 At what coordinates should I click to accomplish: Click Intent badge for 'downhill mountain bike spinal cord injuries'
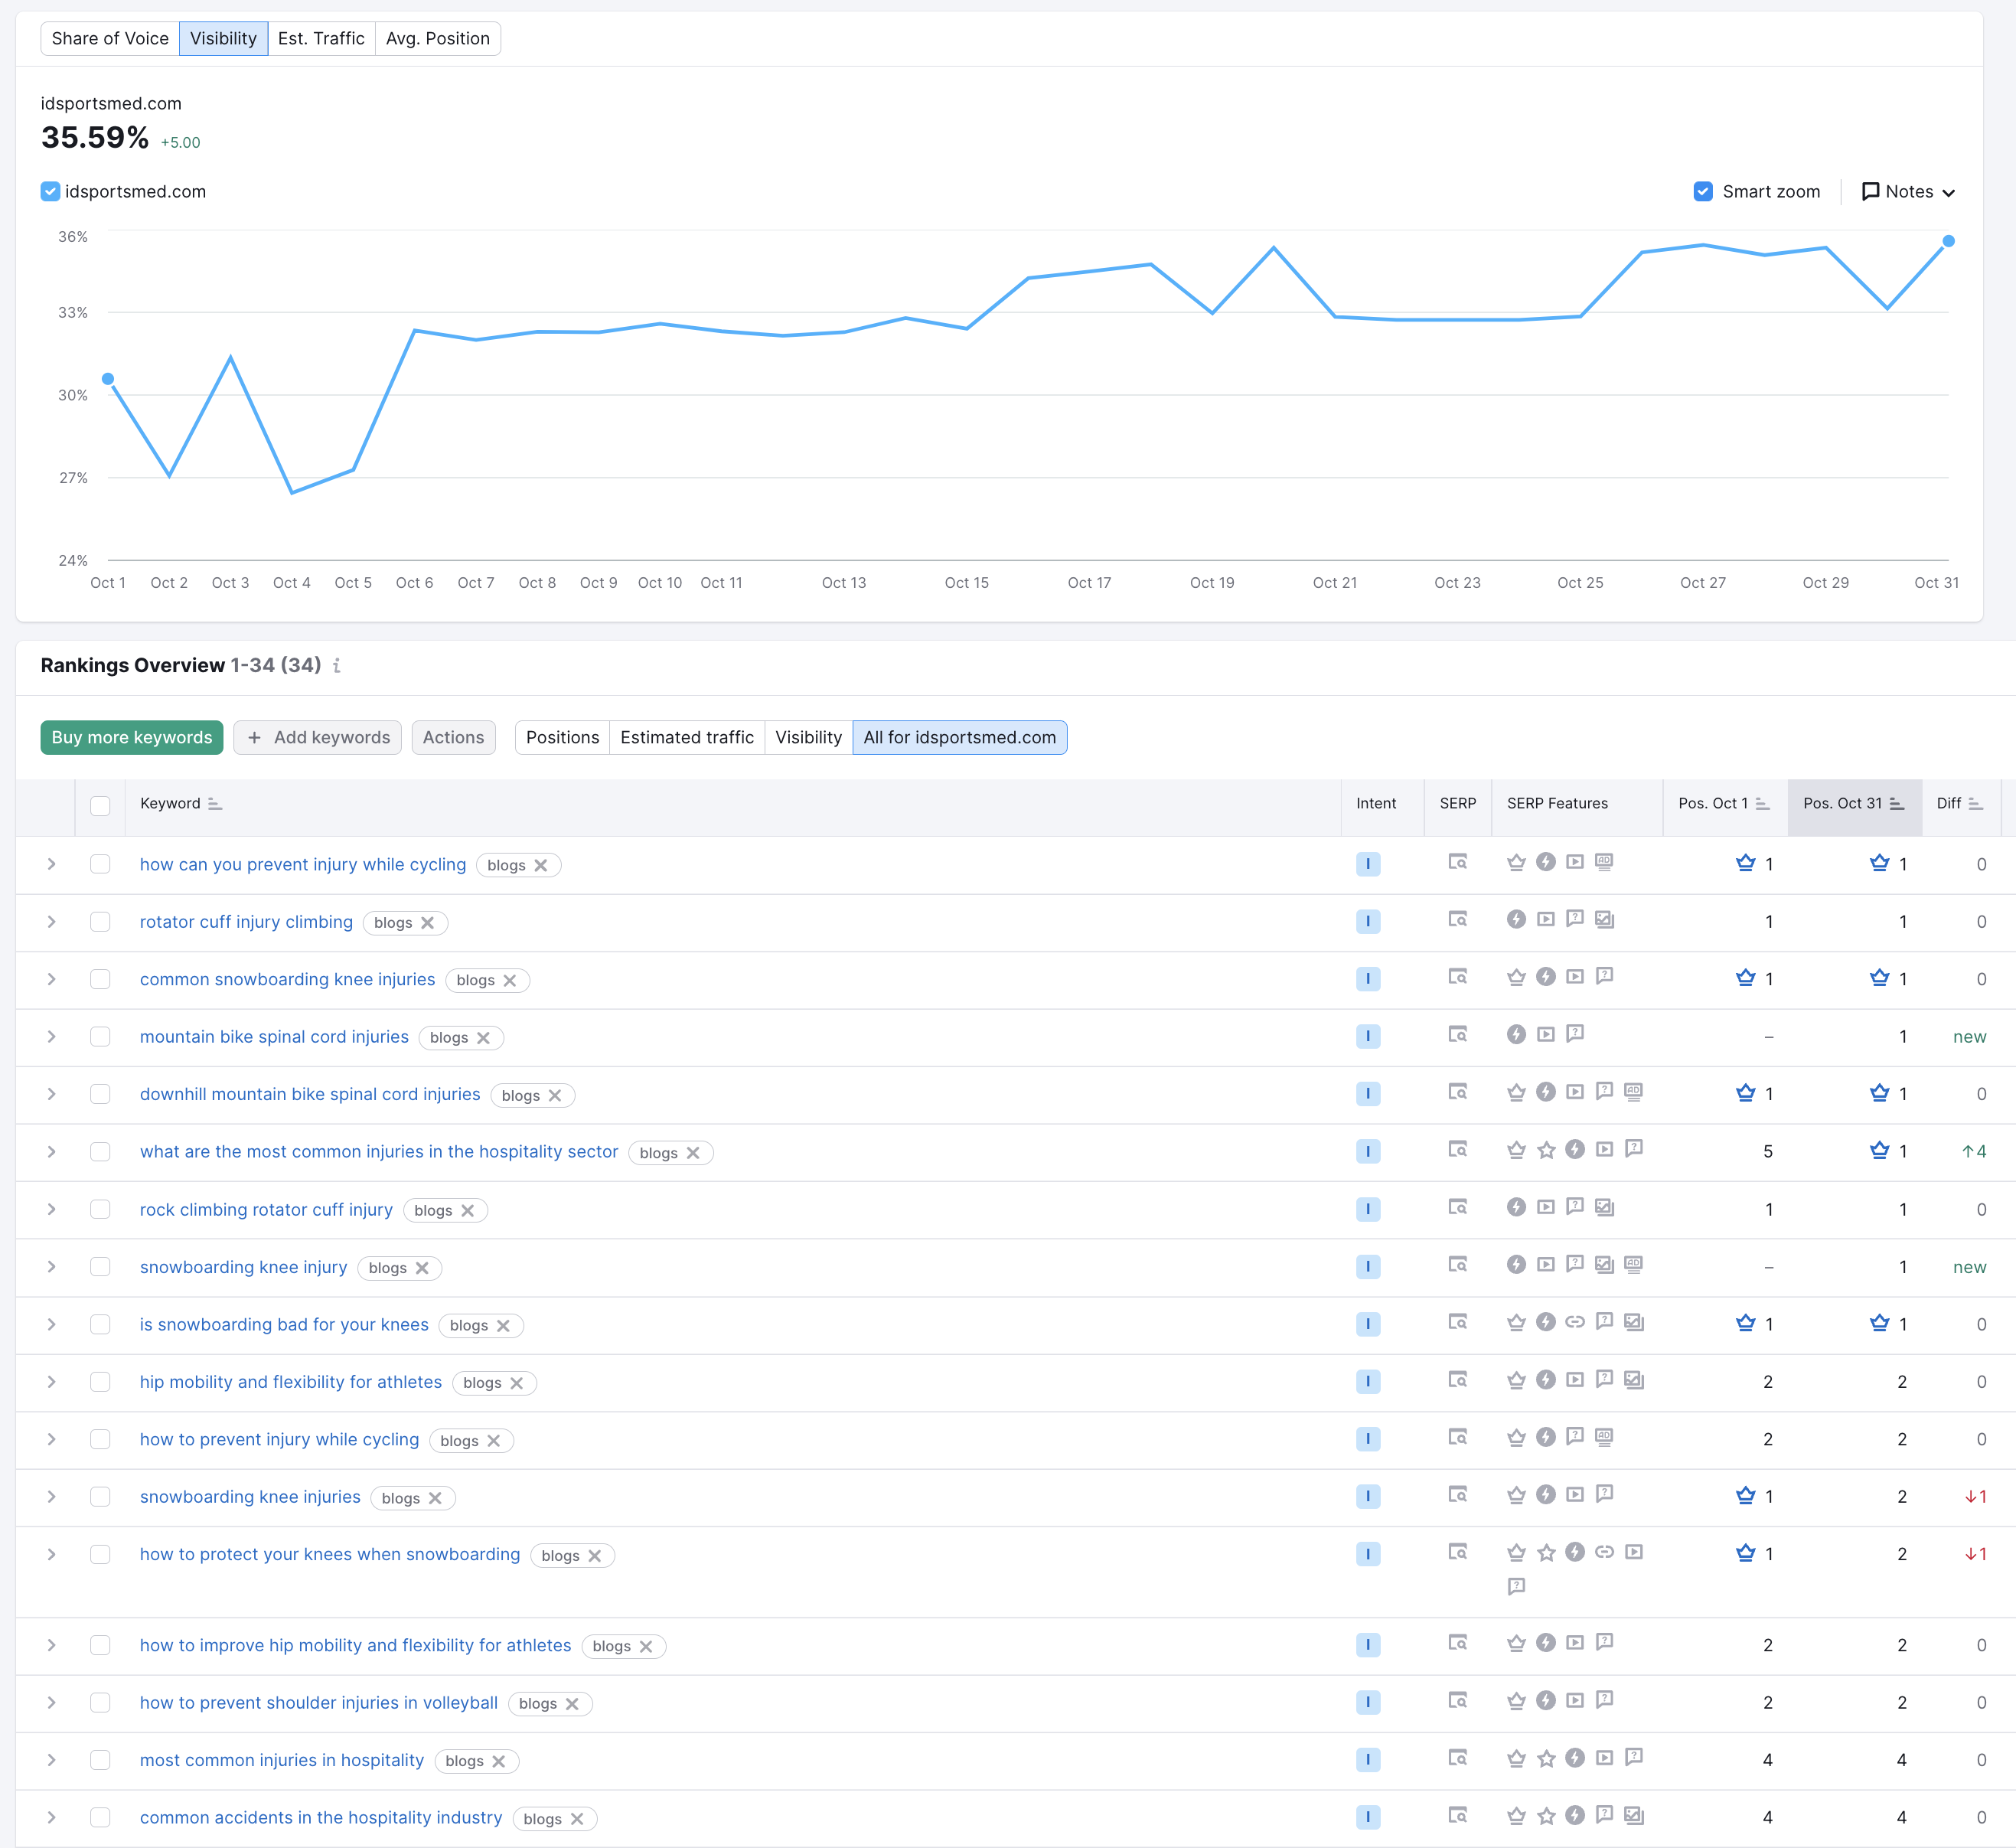click(x=1368, y=1094)
